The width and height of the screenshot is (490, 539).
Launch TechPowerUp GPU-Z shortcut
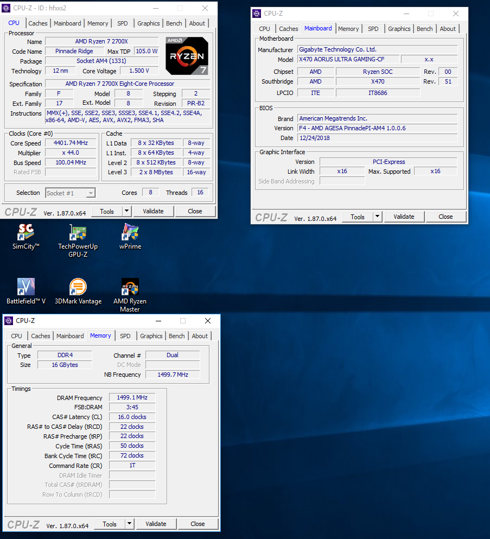[78, 240]
